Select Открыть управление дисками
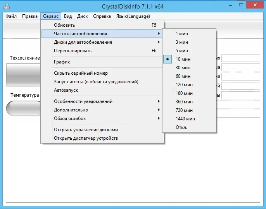The height and width of the screenshot is (209, 266). [102, 130]
